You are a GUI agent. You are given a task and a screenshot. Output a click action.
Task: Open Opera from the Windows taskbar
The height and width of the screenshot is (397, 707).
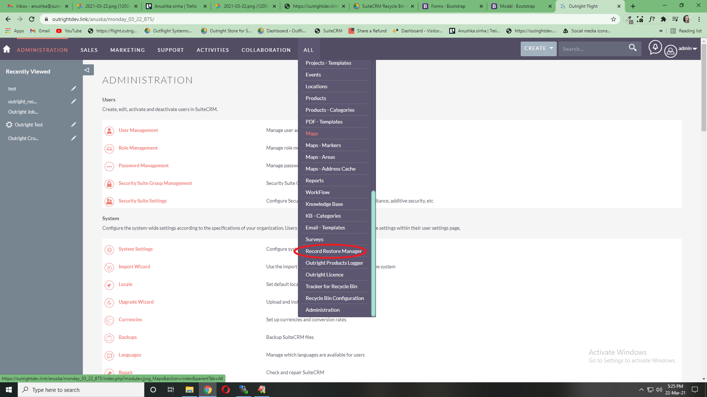226,390
